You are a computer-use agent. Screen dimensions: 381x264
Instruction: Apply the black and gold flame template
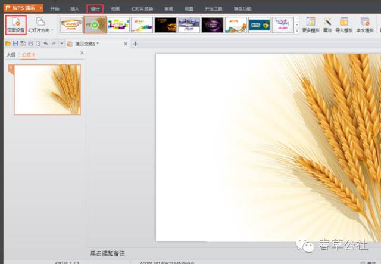165,25
